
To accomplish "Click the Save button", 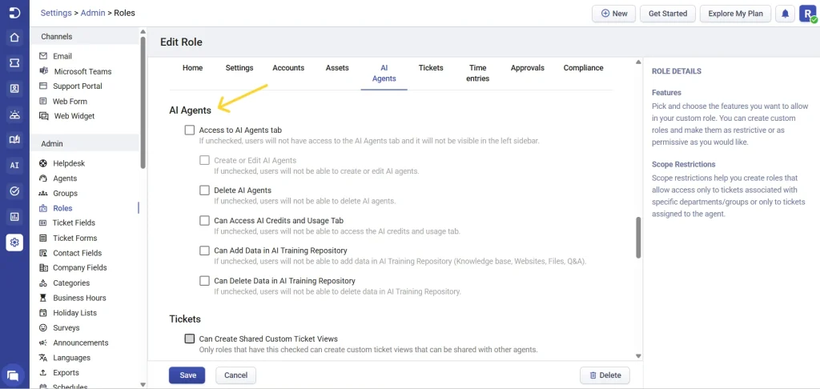I will 187,375.
